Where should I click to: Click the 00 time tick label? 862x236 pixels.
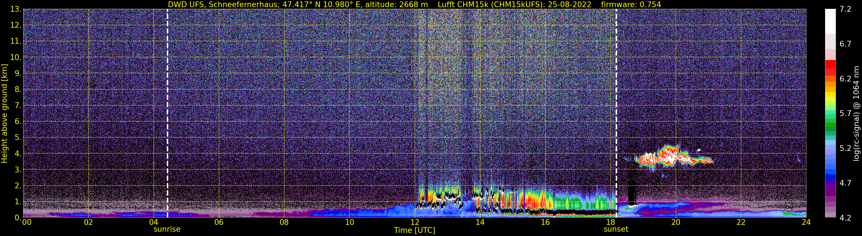[27, 222]
